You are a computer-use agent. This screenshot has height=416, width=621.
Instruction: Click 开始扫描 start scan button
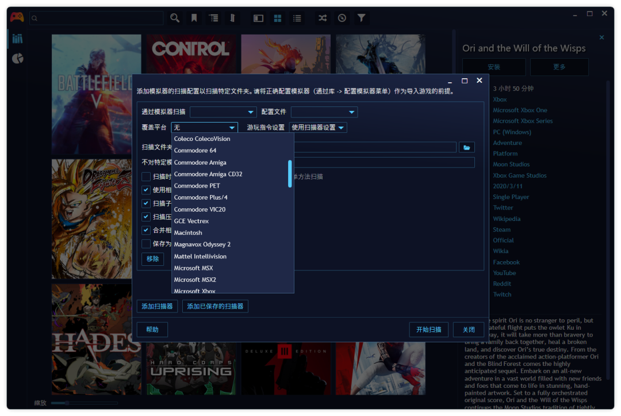point(428,330)
